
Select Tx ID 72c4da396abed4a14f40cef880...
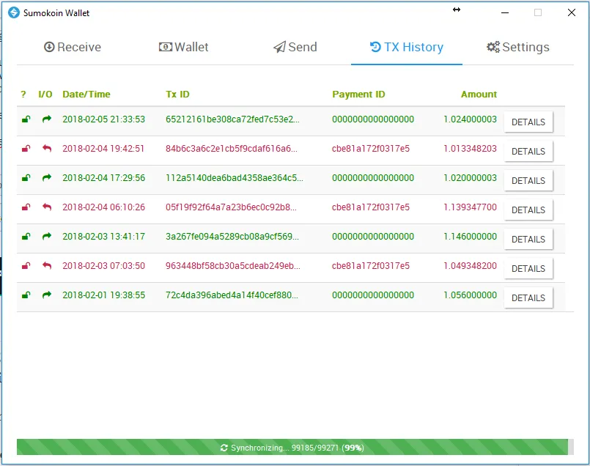pyautogui.click(x=232, y=295)
